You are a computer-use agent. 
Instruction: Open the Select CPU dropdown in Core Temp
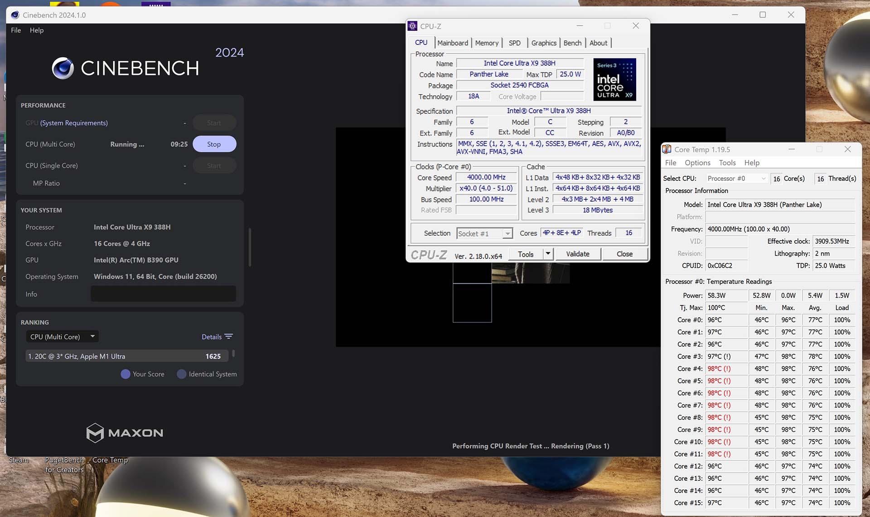764,178
